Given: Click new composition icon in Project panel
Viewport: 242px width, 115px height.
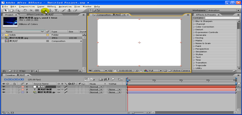Looking at the screenshot, I should coord(16,71).
